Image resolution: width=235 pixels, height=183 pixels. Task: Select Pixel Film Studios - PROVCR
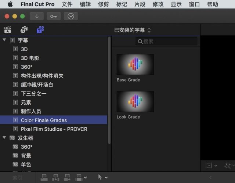pyautogui.click(x=54, y=129)
